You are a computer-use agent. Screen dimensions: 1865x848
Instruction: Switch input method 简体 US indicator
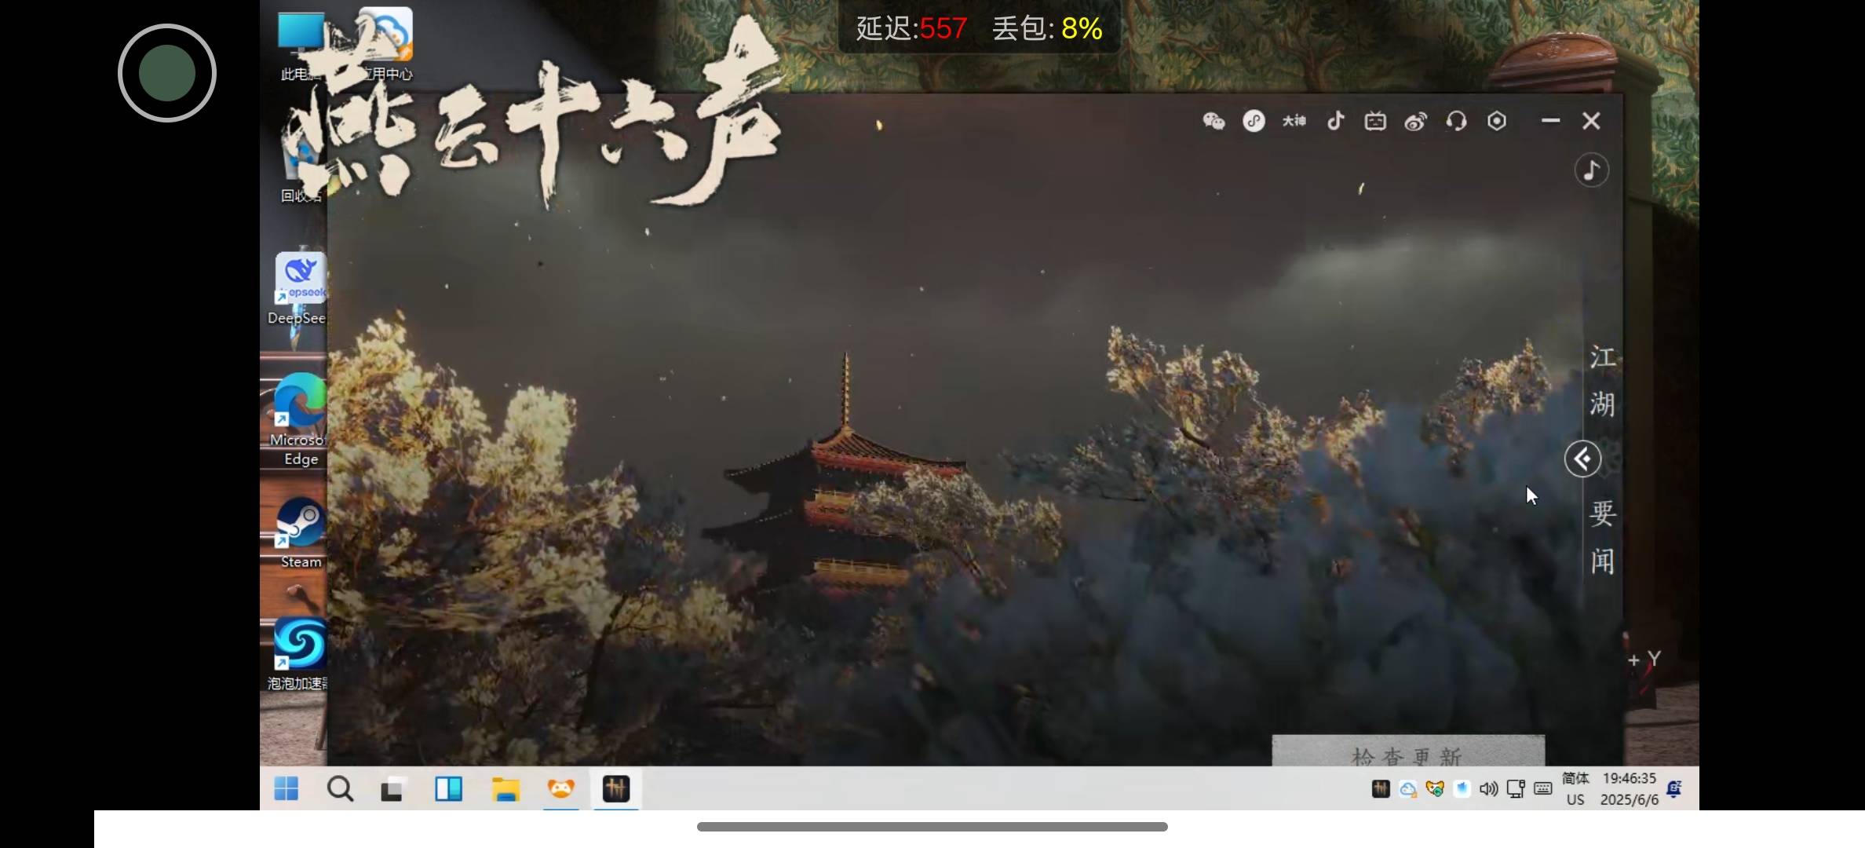click(1575, 788)
